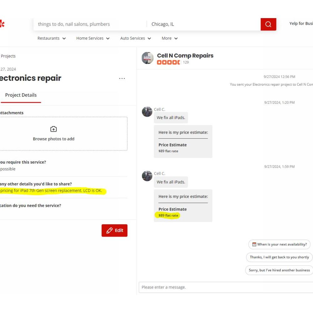The image size is (313, 313).
Task: Click 'Browse photos to add' upload area
Action: coord(63,134)
